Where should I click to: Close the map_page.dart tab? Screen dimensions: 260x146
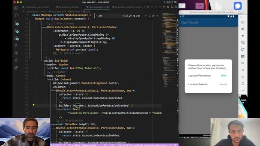(108, 7)
